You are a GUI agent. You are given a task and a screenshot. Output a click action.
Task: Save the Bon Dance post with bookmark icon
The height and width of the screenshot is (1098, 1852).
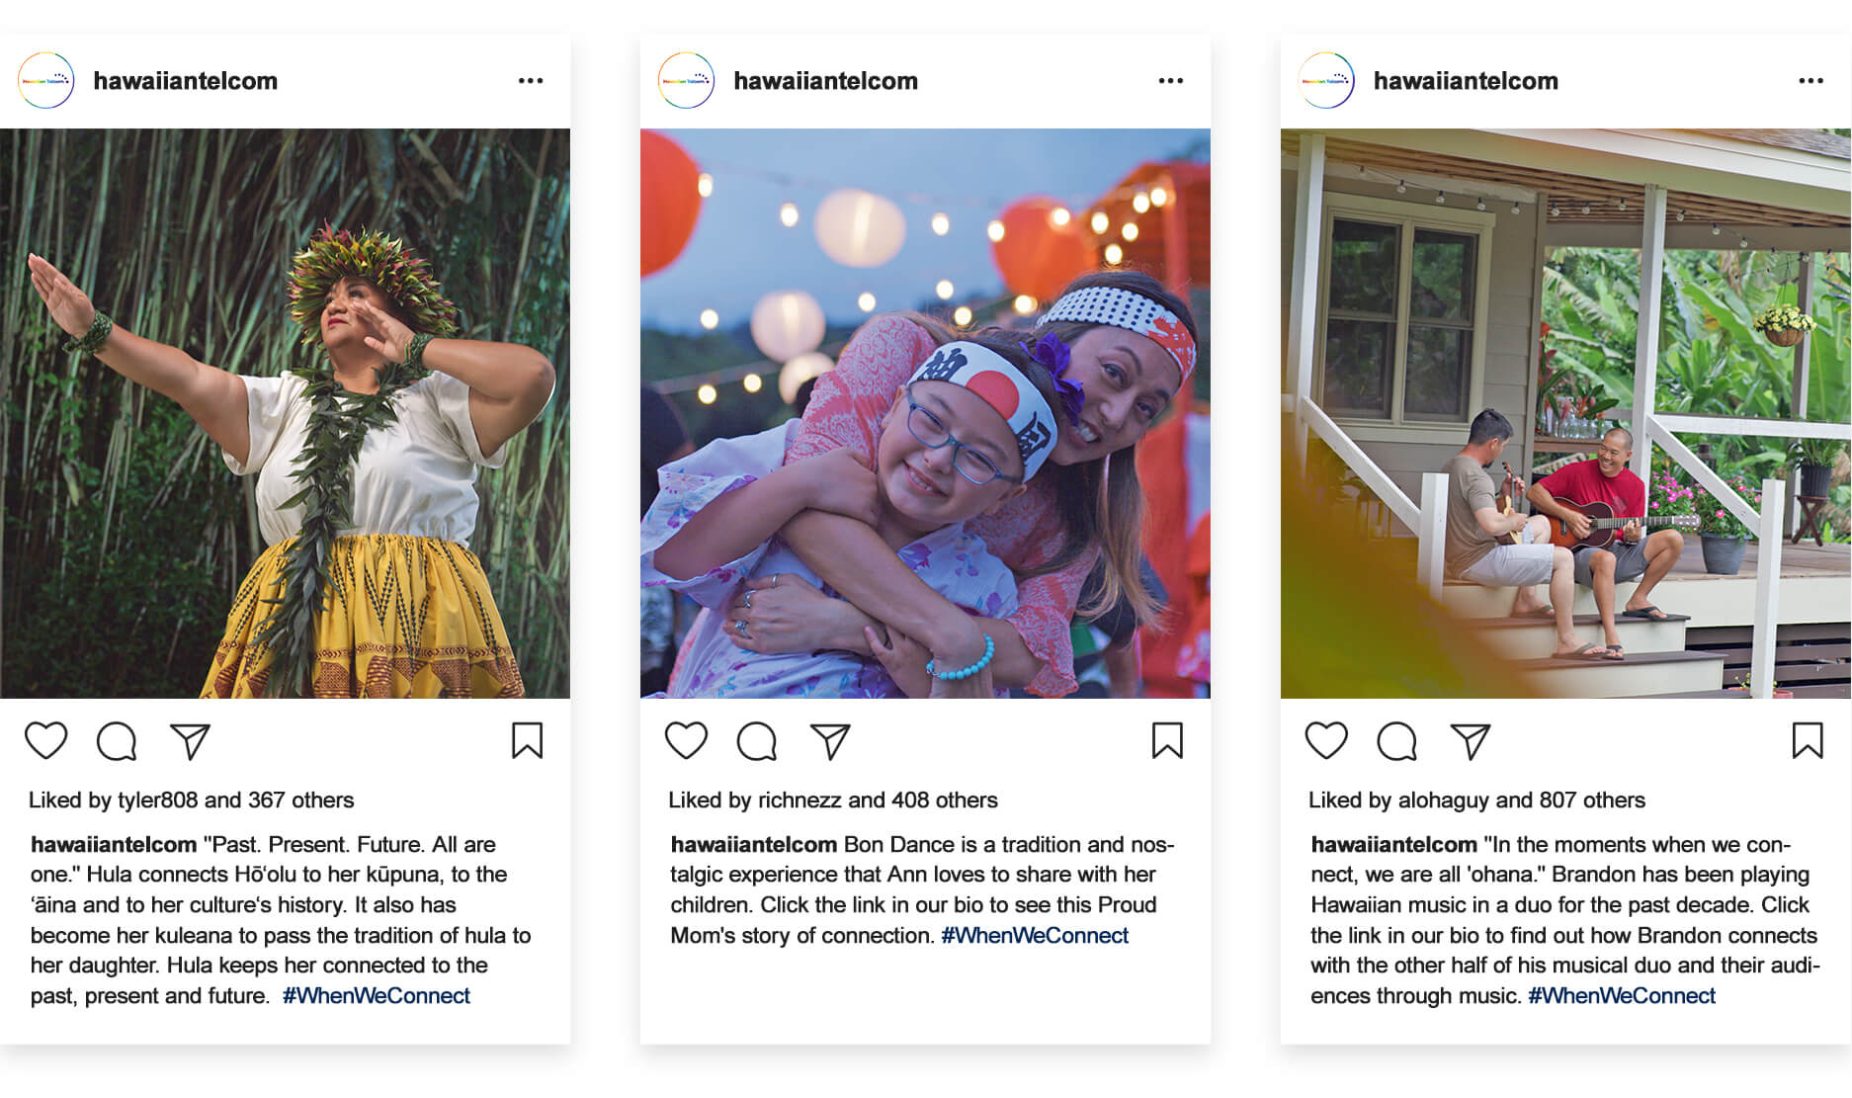pos(1167,740)
